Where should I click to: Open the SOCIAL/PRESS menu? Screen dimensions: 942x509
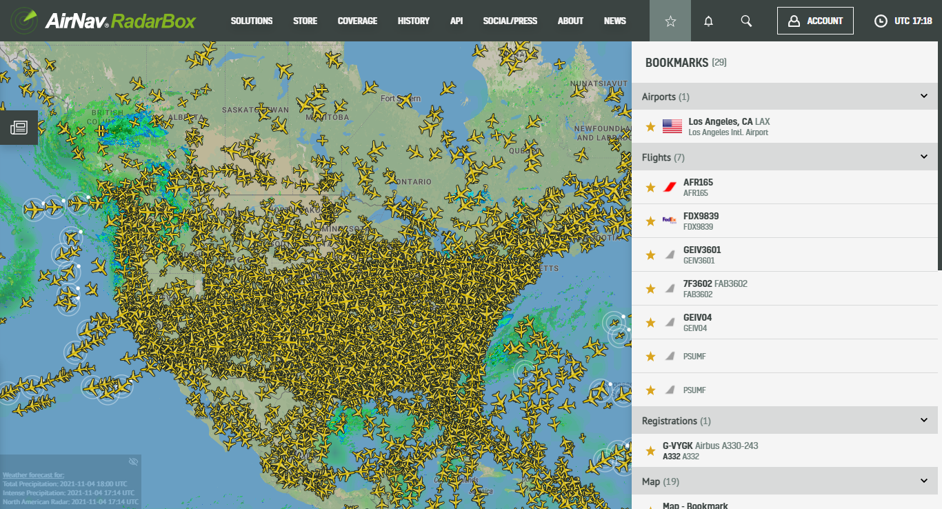(510, 21)
